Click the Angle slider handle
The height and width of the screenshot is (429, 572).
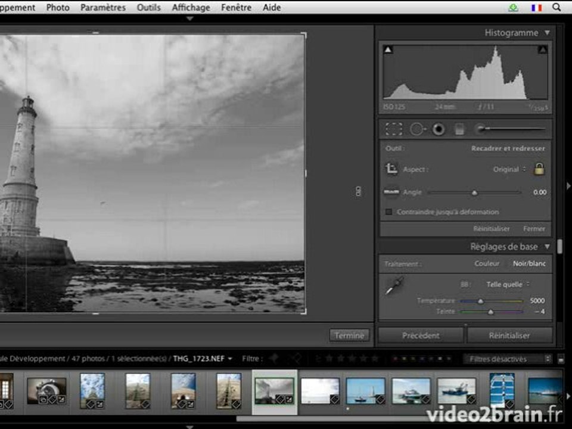(x=475, y=192)
